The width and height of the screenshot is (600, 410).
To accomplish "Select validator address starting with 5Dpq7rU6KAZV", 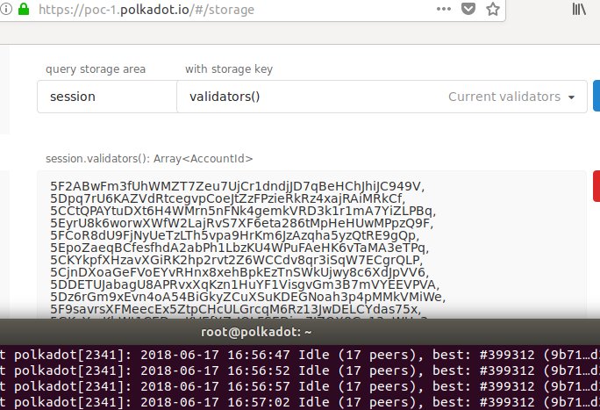I will tap(228, 198).
